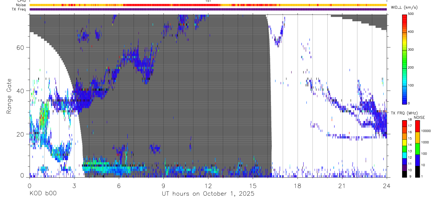The height and width of the screenshot is (201, 435).
Task: Click the '500' tick on width scale
Action: pos(411,14)
